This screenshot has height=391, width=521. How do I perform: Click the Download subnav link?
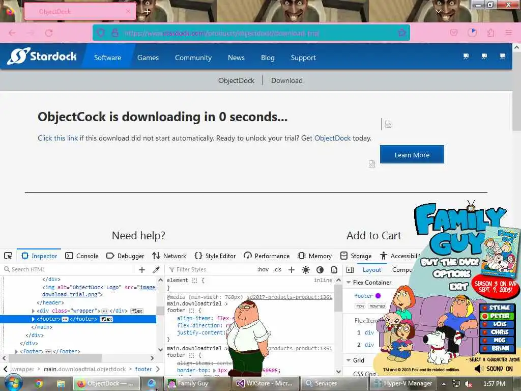click(x=287, y=80)
